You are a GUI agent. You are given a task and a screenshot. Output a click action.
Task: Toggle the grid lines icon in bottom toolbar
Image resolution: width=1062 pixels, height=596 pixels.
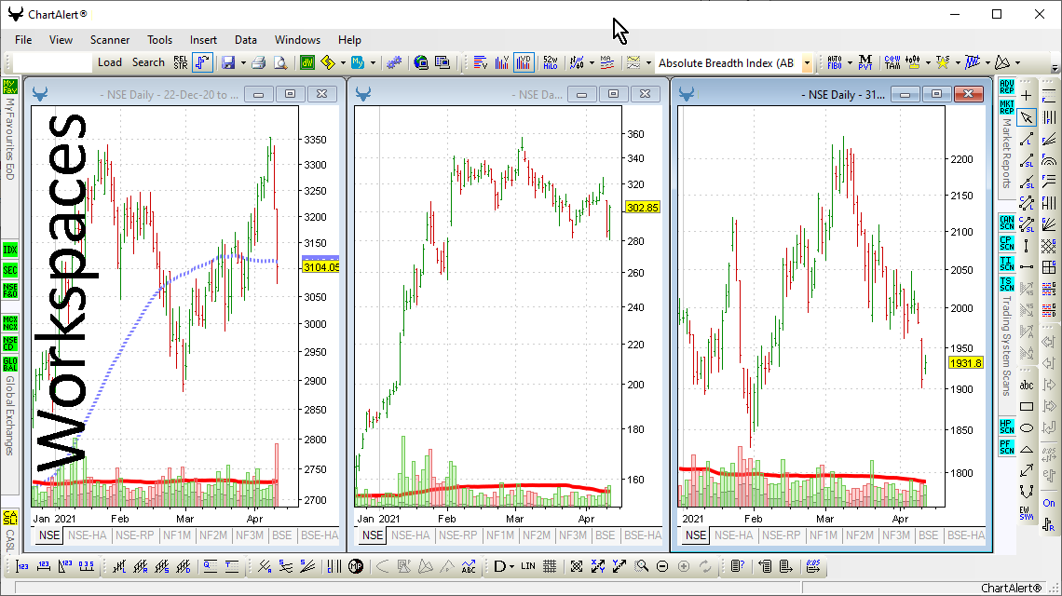550,566
